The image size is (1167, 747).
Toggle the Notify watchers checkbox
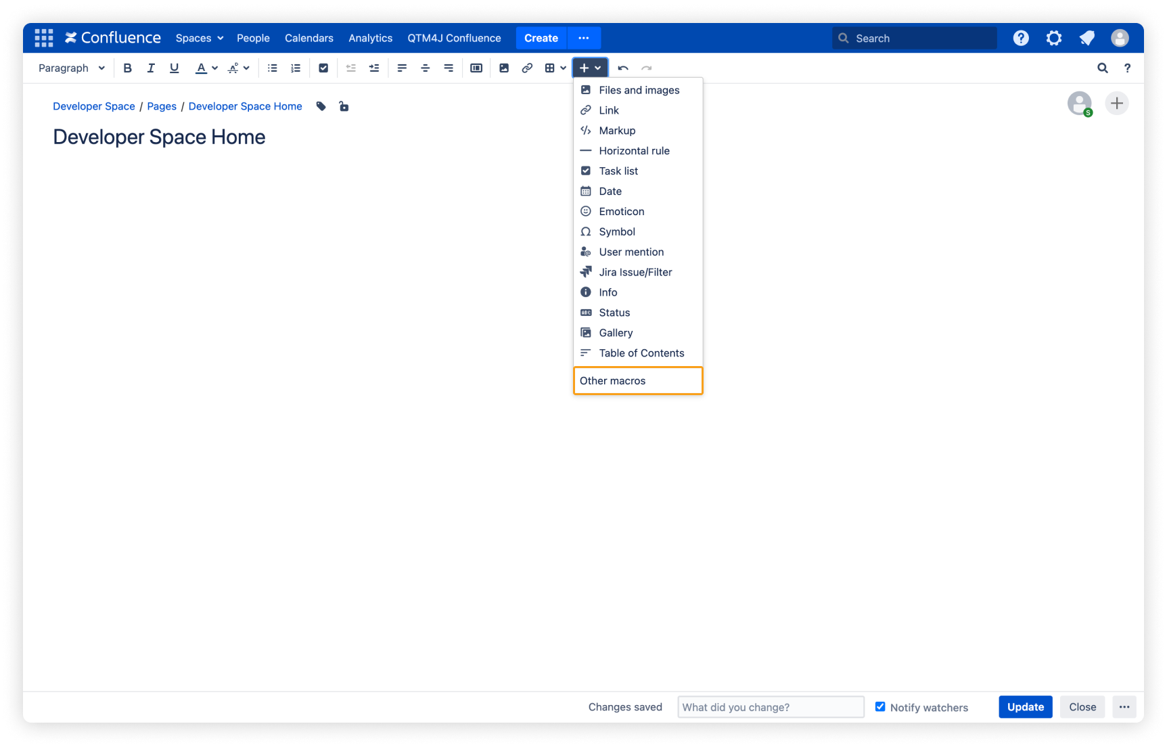(880, 706)
